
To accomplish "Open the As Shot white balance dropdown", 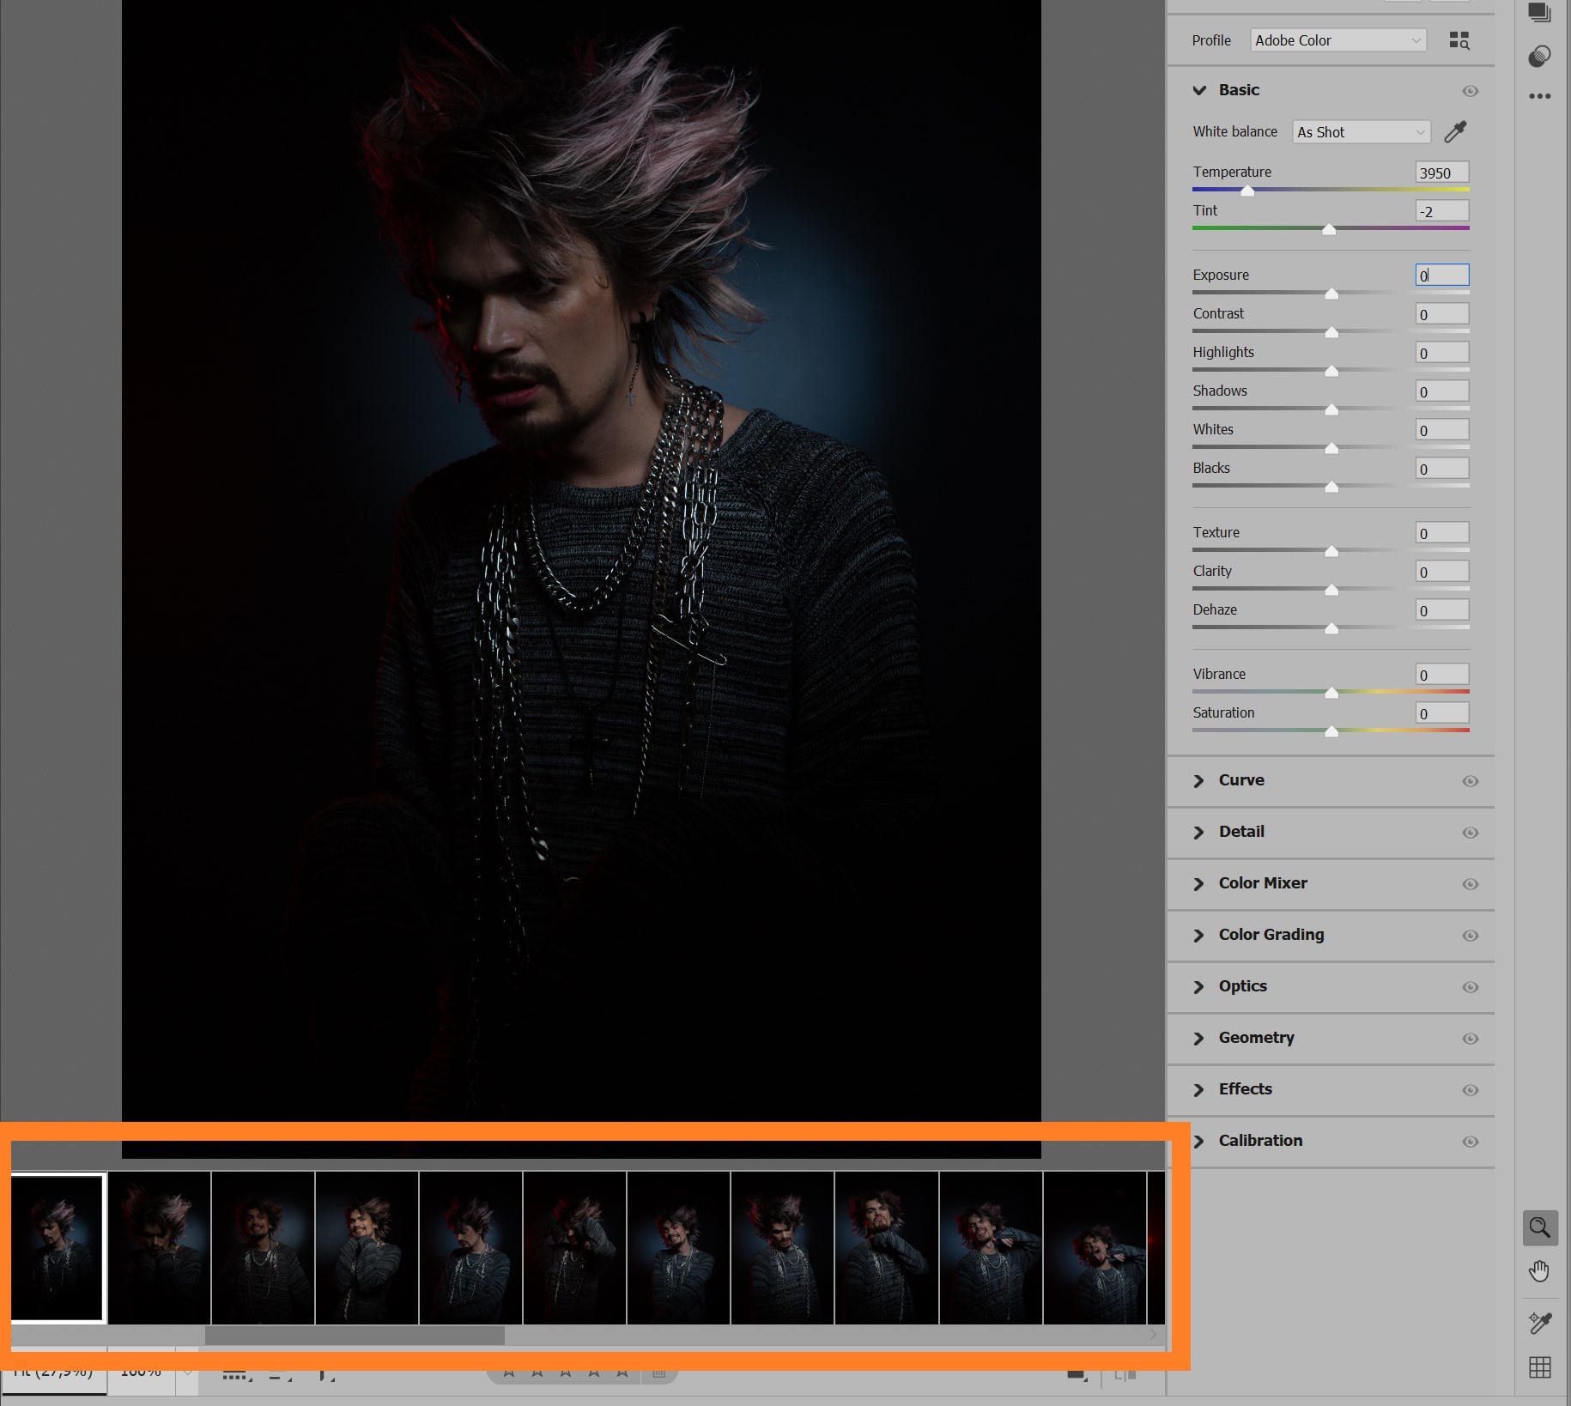I will [x=1362, y=132].
